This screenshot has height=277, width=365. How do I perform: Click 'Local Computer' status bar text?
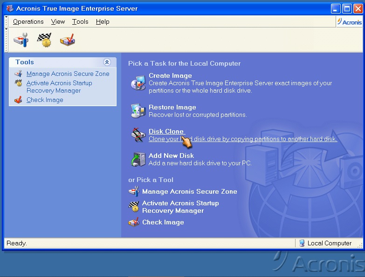tap(330, 243)
